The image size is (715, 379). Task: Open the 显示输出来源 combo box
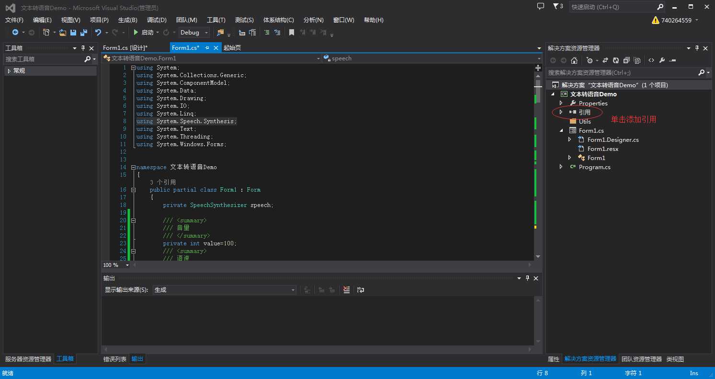click(x=225, y=290)
